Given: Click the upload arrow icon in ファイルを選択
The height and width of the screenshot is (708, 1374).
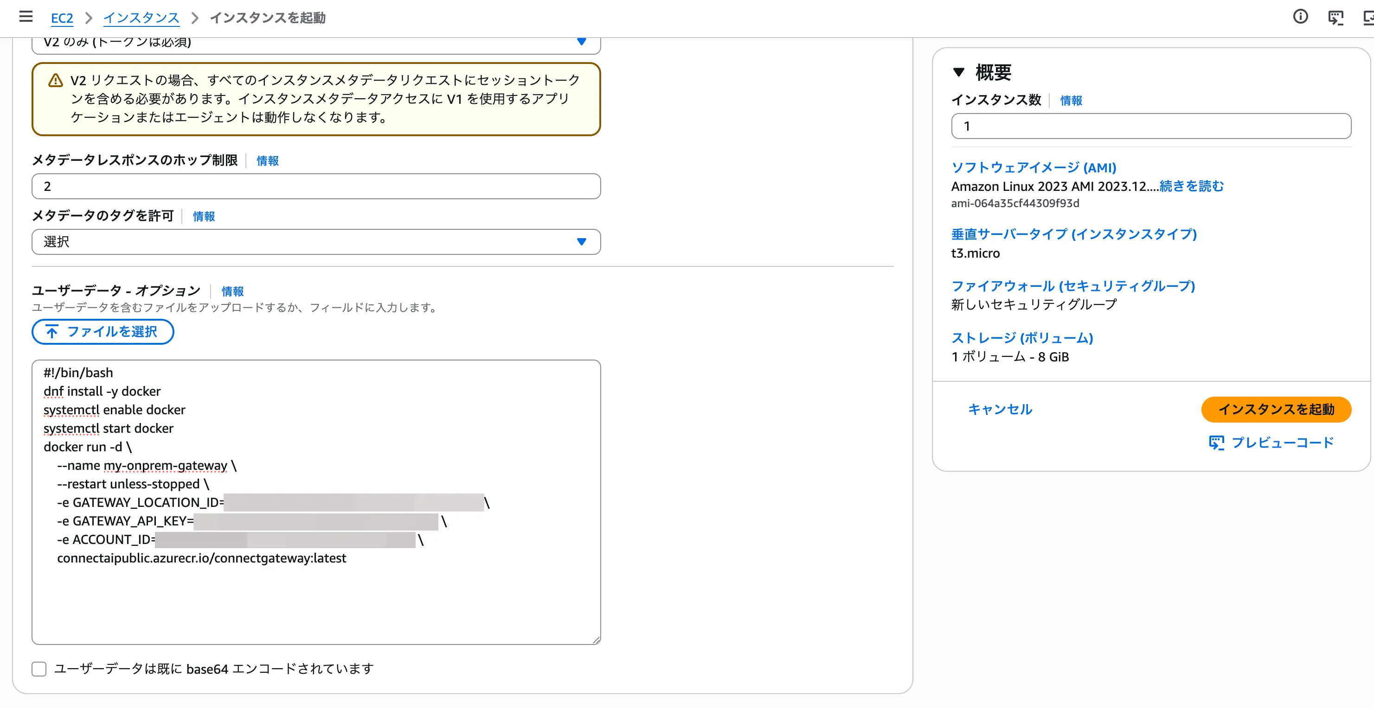Looking at the screenshot, I should 52,332.
